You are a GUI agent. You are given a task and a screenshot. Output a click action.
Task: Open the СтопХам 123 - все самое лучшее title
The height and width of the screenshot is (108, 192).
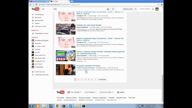click(x=89, y=25)
